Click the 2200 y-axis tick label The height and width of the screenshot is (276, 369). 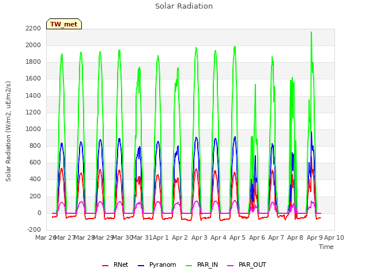tap(33, 28)
